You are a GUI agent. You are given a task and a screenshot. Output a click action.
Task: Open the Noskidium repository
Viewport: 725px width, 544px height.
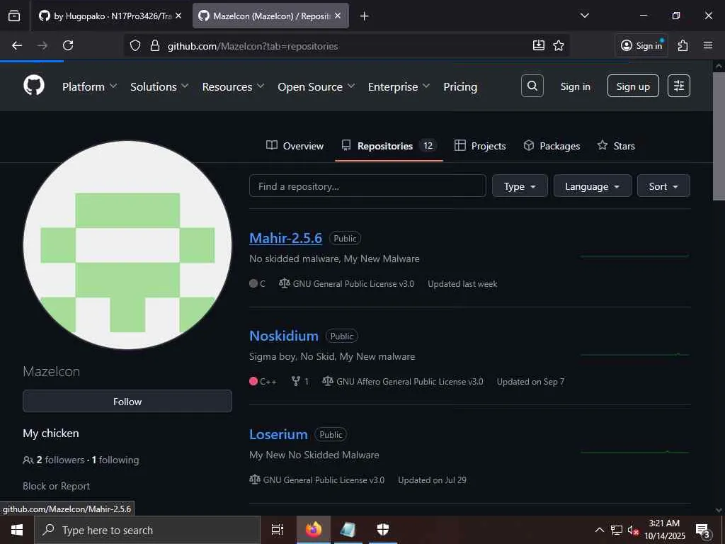[283, 336]
